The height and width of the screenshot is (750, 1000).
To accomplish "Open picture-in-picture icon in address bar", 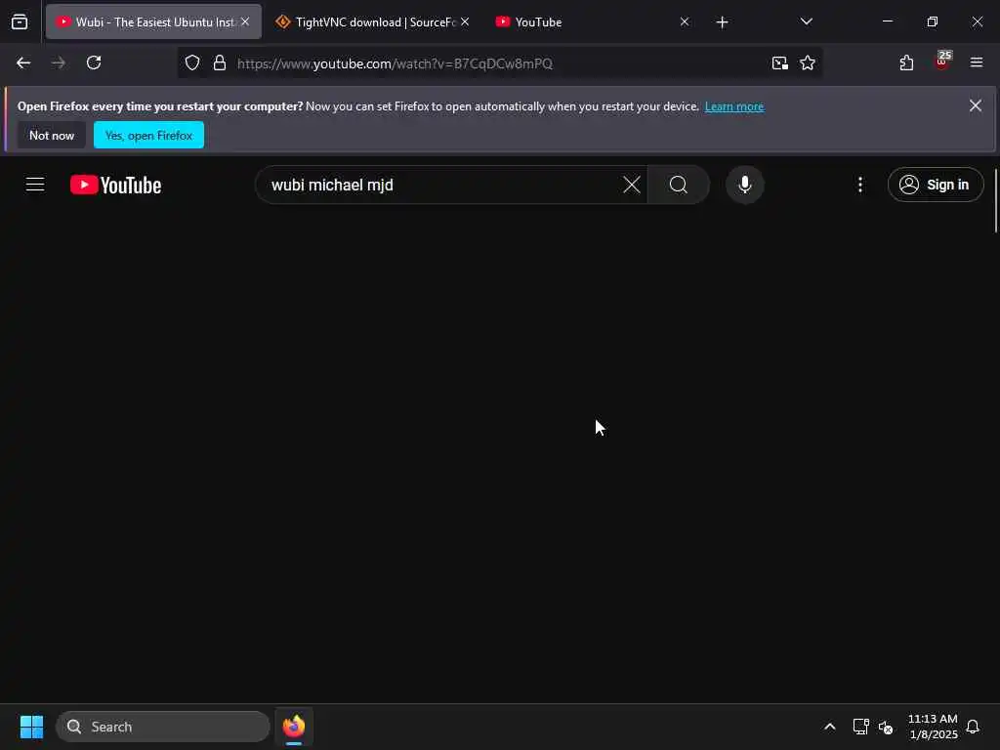I will (779, 62).
